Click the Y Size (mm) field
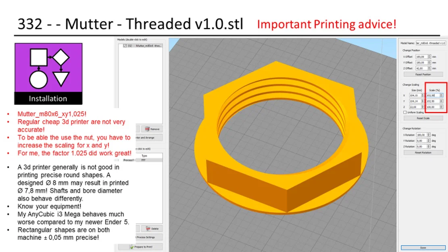The image size is (448, 252). click(415, 101)
